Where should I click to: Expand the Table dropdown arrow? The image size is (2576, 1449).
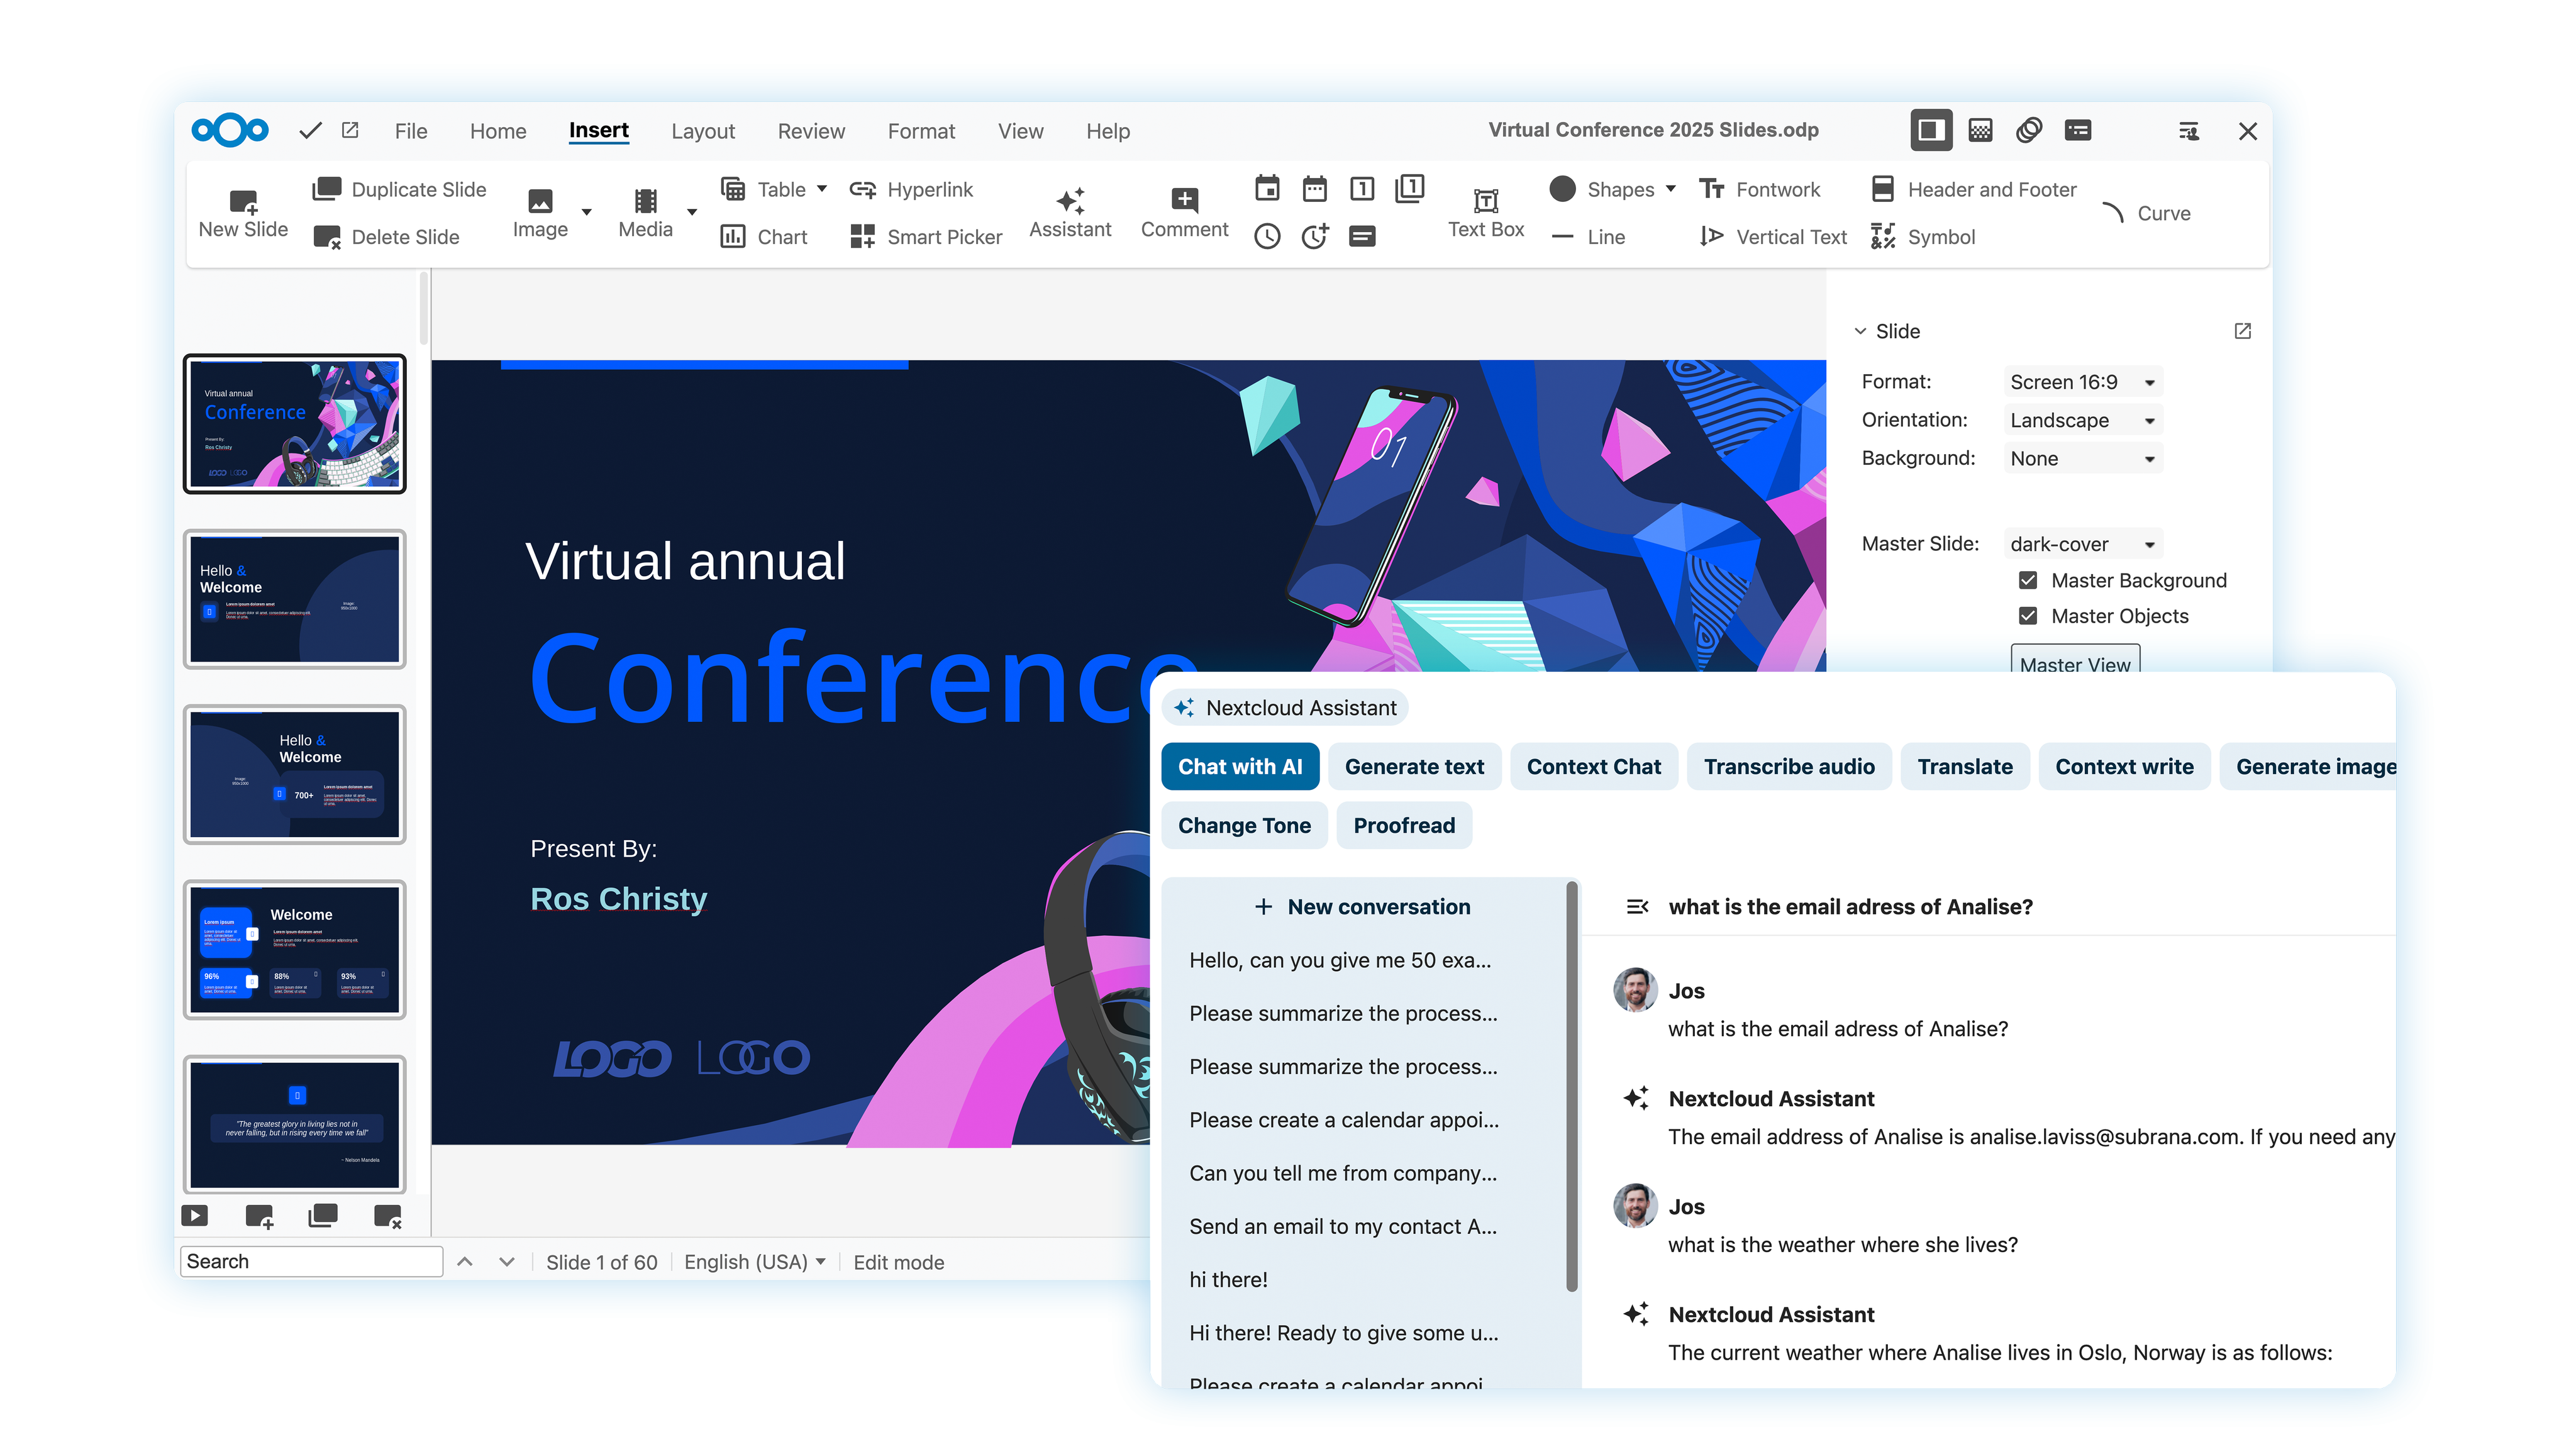tap(822, 188)
